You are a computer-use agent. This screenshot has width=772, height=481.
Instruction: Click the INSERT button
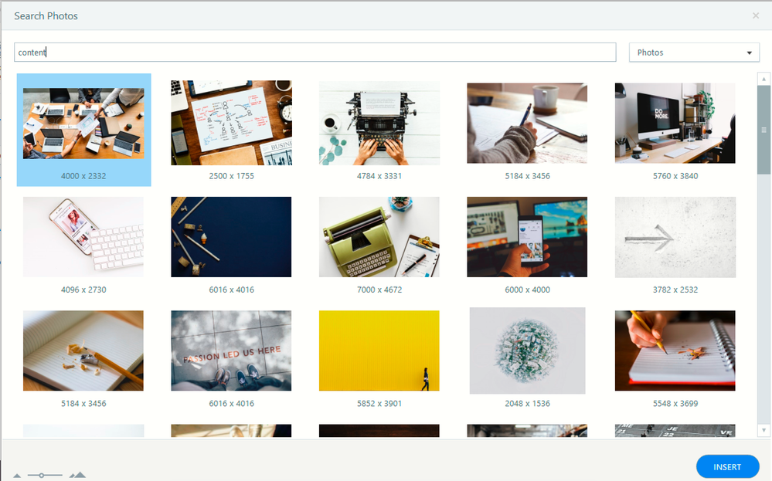coord(727,467)
